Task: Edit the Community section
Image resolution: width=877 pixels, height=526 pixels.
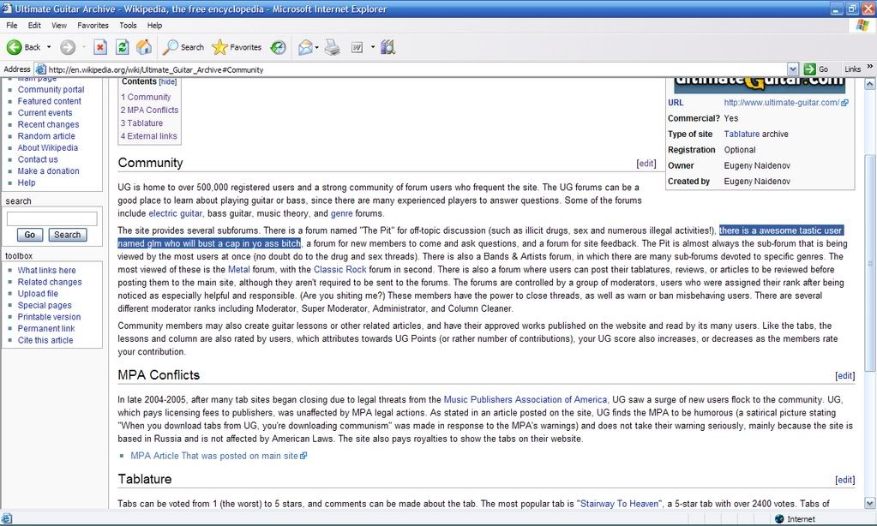Action: click(646, 164)
